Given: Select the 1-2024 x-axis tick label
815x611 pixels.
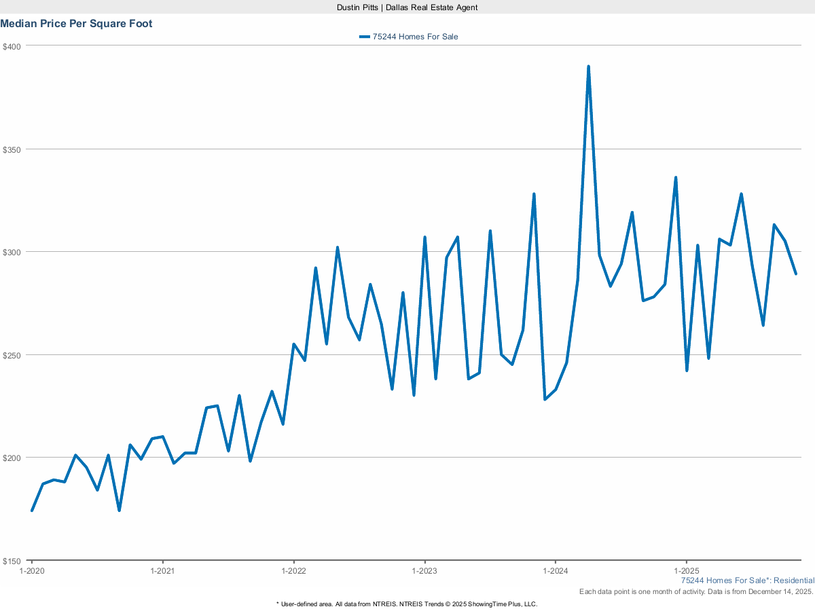Looking at the screenshot, I should click(556, 571).
